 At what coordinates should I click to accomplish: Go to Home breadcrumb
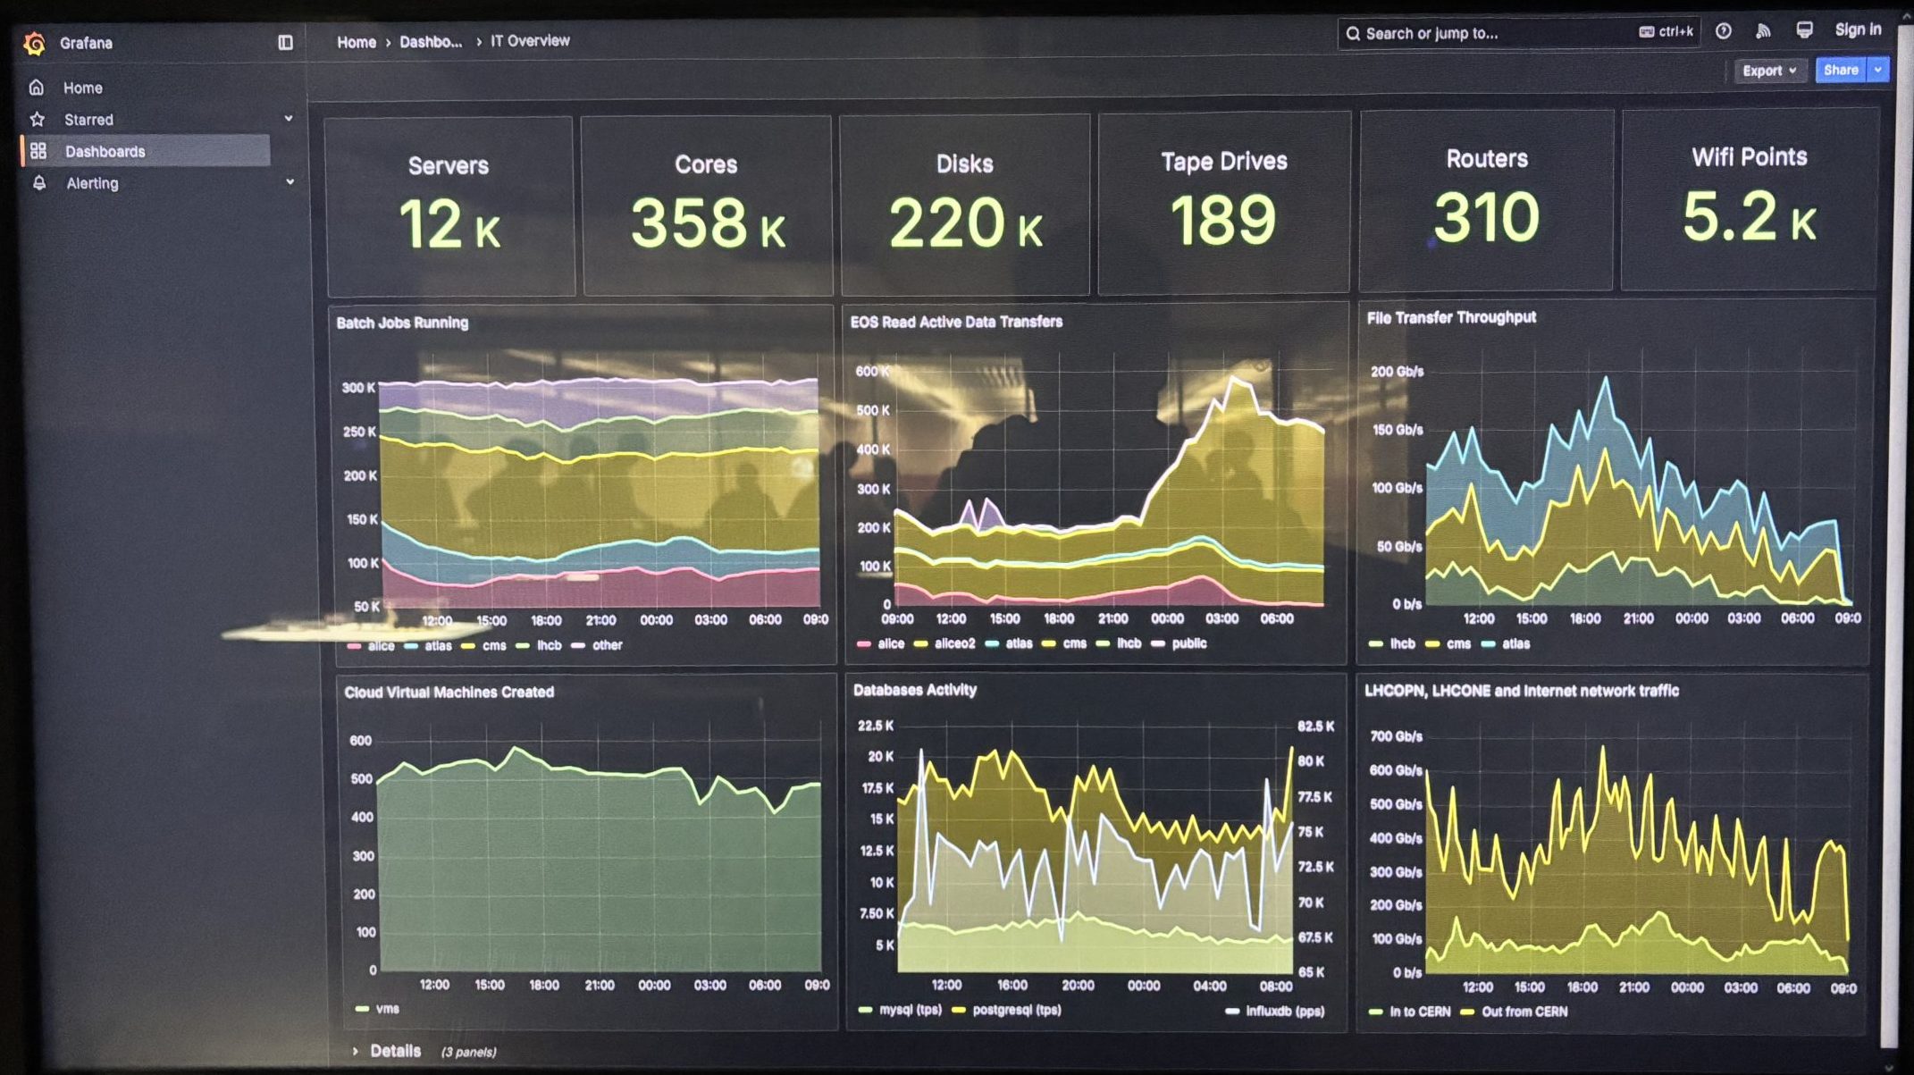[356, 42]
